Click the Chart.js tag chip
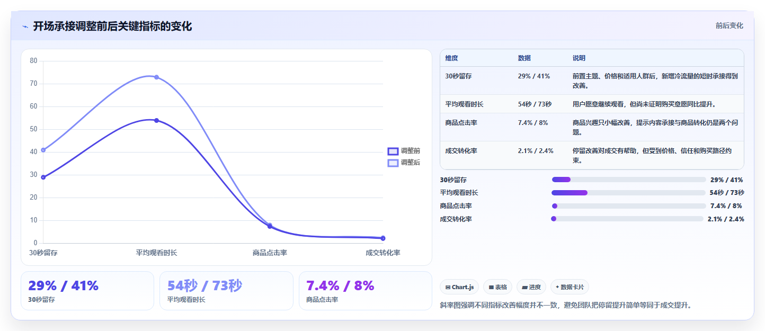 coord(459,287)
